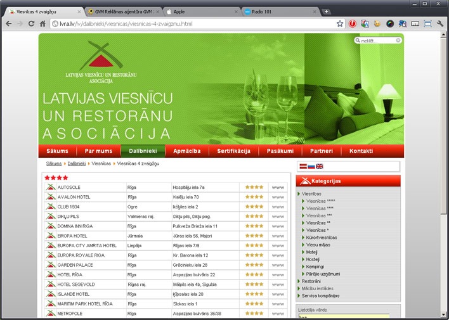Open the Partneri menu item
449x320 pixels.
pyautogui.click(x=322, y=151)
